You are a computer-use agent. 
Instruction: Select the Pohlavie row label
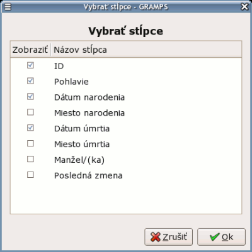click(71, 82)
